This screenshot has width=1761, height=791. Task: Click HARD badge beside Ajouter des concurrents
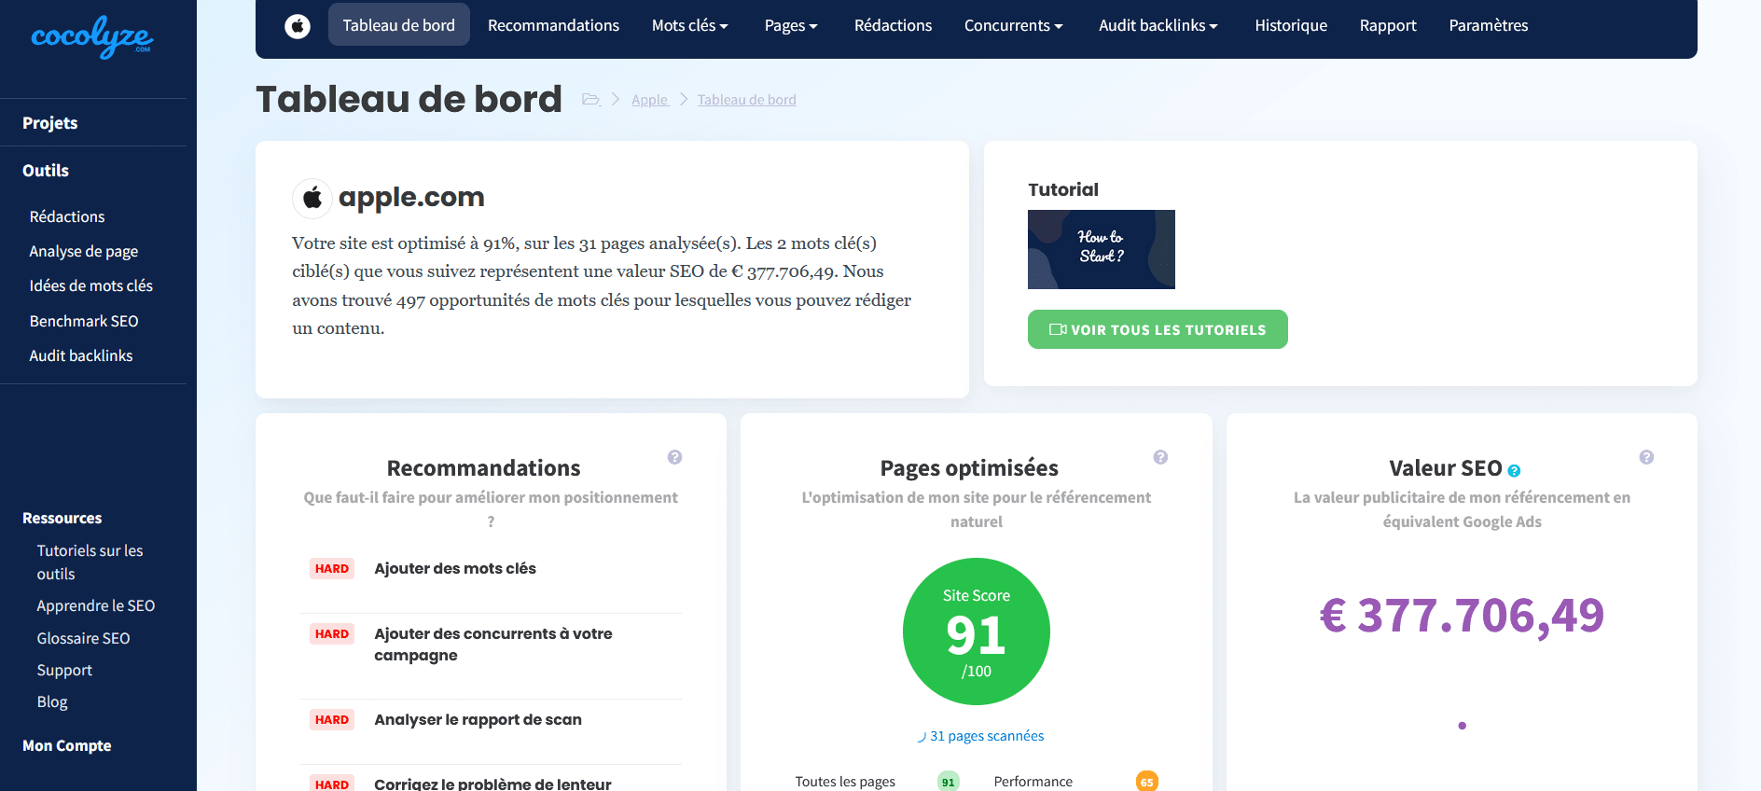pos(332,634)
